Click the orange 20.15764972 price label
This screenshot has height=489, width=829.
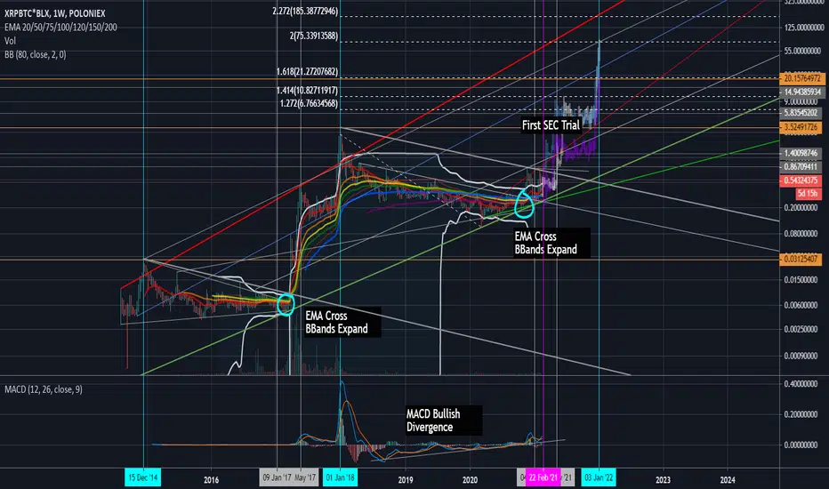click(802, 79)
